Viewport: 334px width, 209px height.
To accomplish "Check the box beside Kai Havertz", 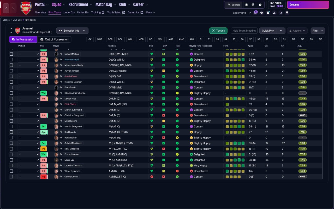I will pyautogui.click(x=11, y=132).
